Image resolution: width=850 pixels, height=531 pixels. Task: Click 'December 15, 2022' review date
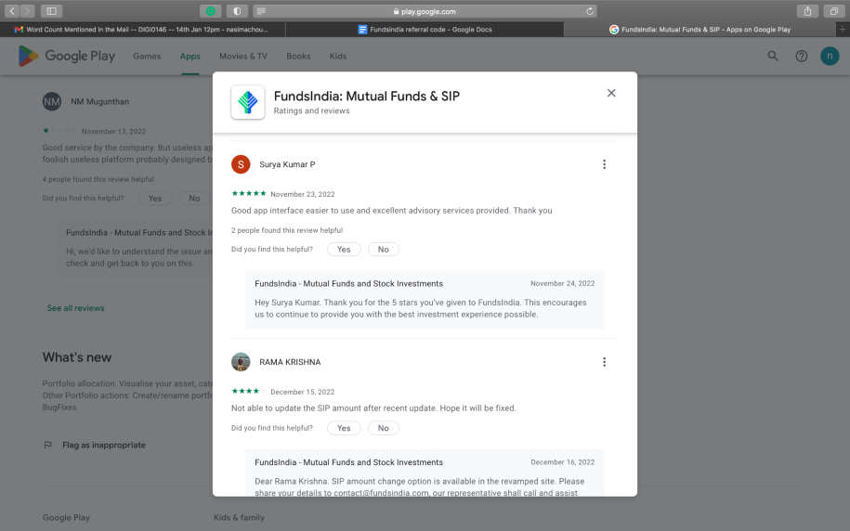tap(303, 392)
